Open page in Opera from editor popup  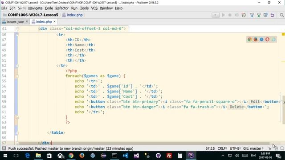pyautogui.click(x=267, y=40)
